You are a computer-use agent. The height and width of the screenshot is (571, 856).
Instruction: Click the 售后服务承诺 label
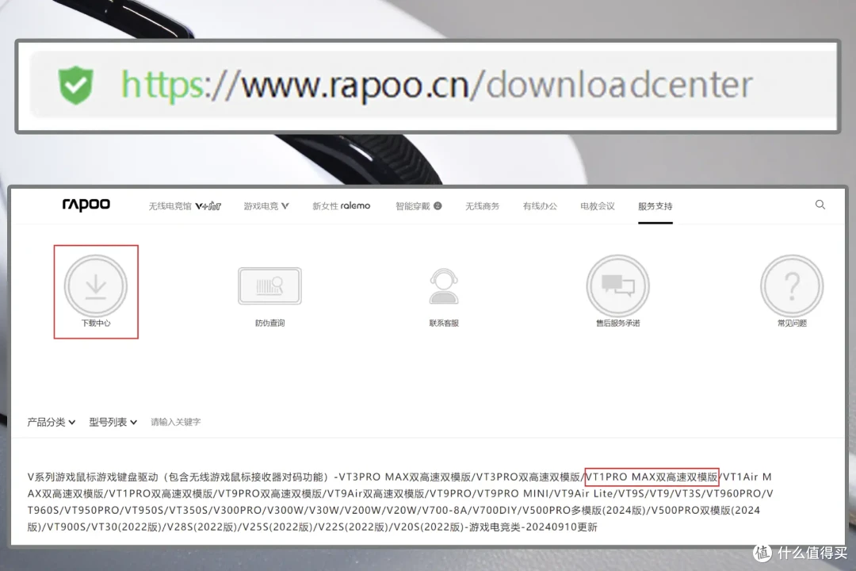(x=618, y=323)
